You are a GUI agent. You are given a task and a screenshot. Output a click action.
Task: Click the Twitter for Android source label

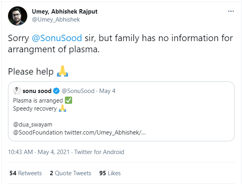[x=99, y=152]
